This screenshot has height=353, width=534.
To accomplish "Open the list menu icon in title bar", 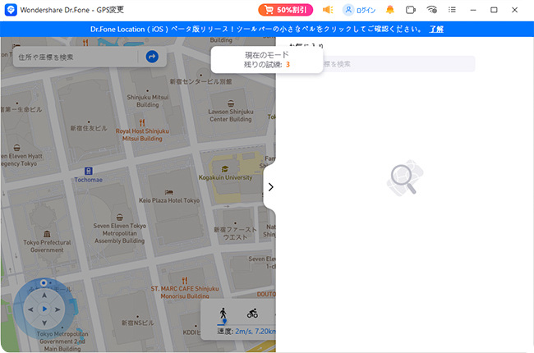I will pos(451,10).
